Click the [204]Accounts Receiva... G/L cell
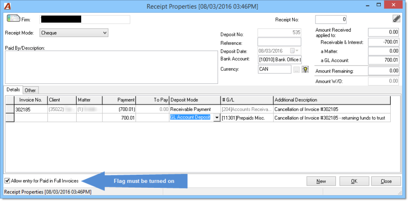The height and width of the screenshot is (201, 408). [247, 110]
